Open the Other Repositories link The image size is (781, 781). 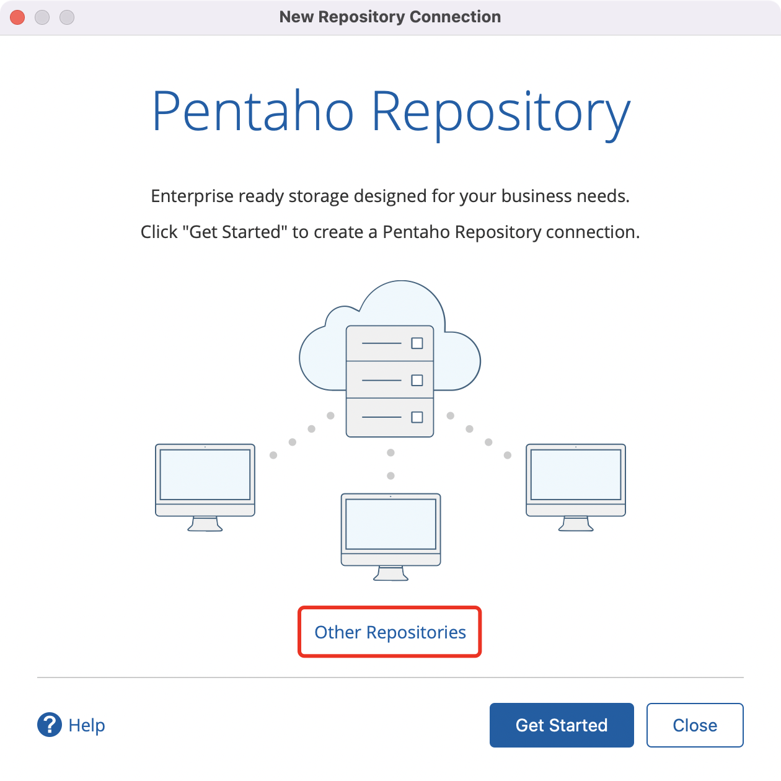coord(390,632)
